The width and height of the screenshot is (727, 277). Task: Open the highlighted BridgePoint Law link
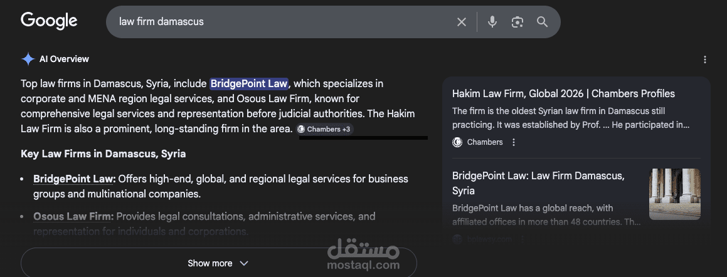click(249, 84)
